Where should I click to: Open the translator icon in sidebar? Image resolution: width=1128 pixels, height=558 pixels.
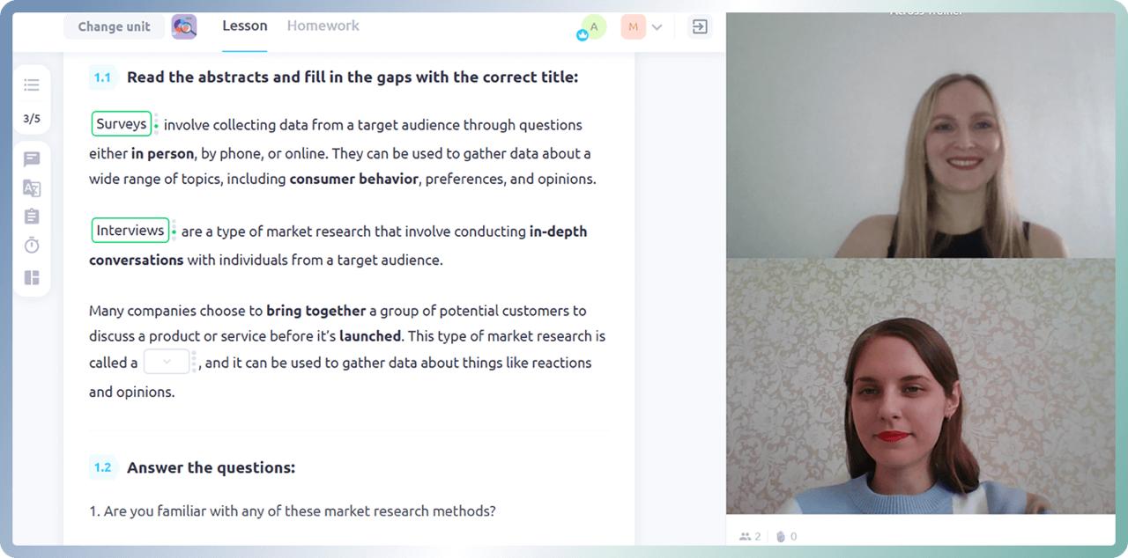point(32,188)
